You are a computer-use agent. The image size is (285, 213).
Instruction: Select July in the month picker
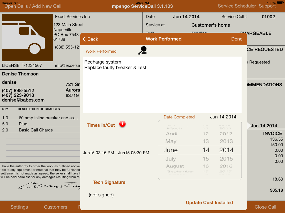171,159
